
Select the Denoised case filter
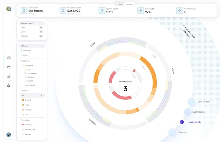click(27, 50)
